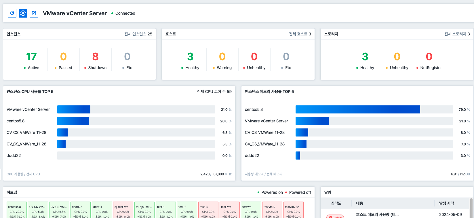Click centos5.8 memory usage bar at 79%
Viewport: 474px width, 218px height.
pyautogui.click(x=357, y=109)
